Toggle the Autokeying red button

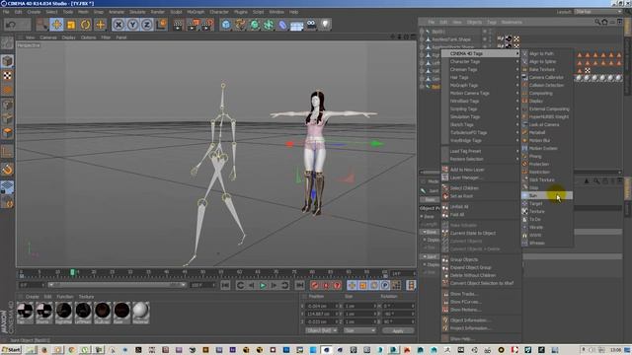point(326,285)
